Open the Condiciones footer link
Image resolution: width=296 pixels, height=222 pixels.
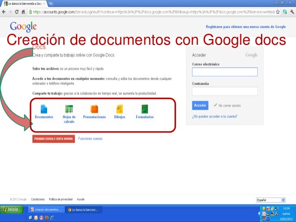coord(38,199)
